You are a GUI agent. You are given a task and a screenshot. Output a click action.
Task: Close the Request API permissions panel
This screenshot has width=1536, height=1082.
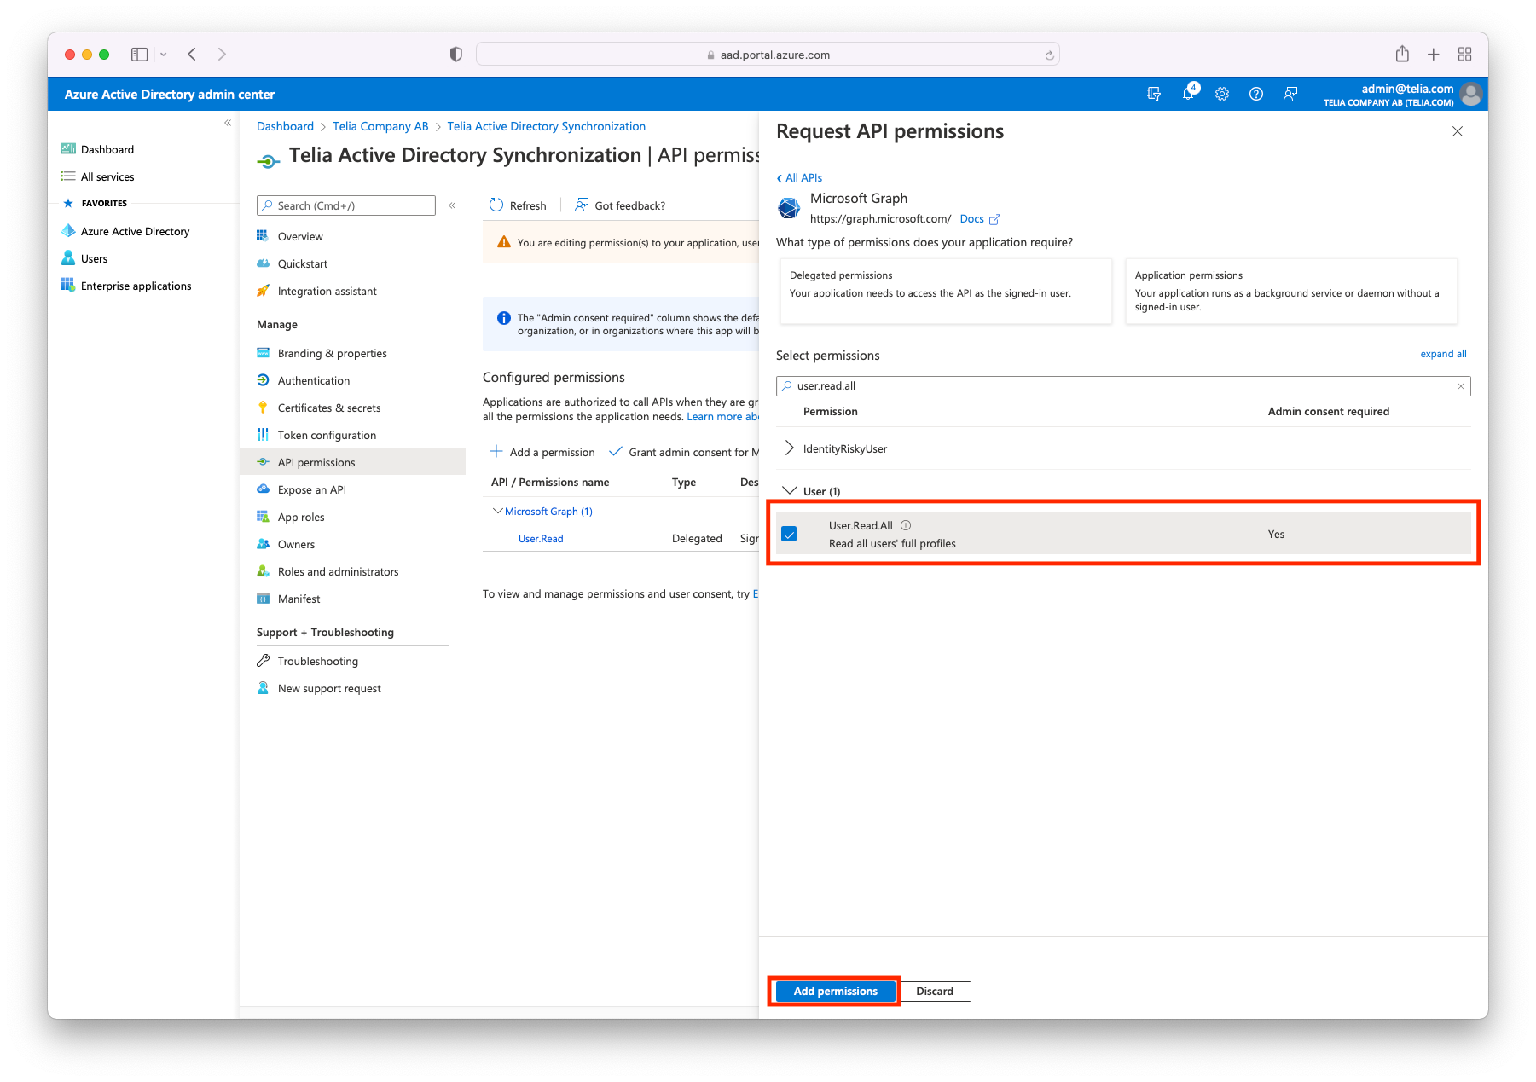[x=1458, y=131]
